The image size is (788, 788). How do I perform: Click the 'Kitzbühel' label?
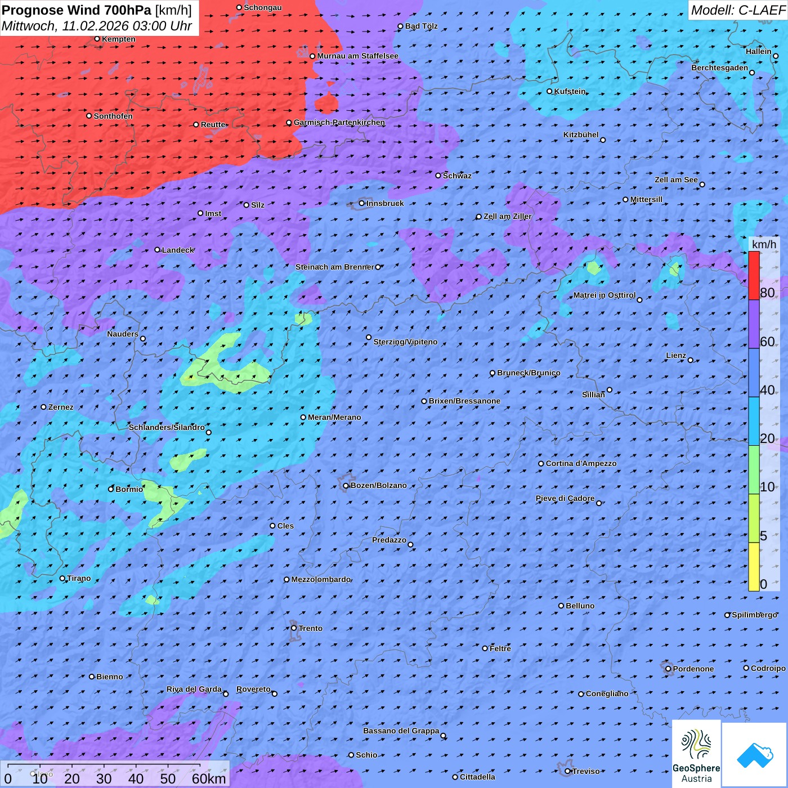[581, 135]
